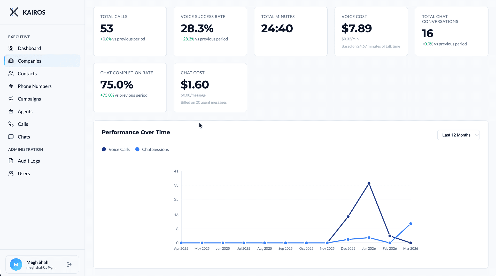Hide Voice Calls by clicking its legend dot
Viewport: 496px width, 276px height.
[104, 149]
